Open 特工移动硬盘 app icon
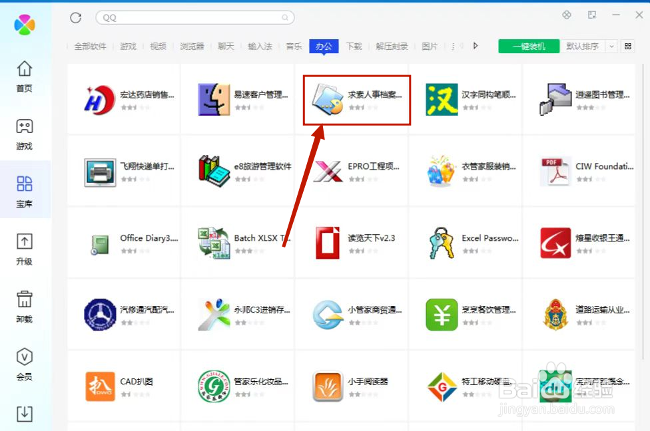Screen dimensions: 650x431 pos(442,387)
